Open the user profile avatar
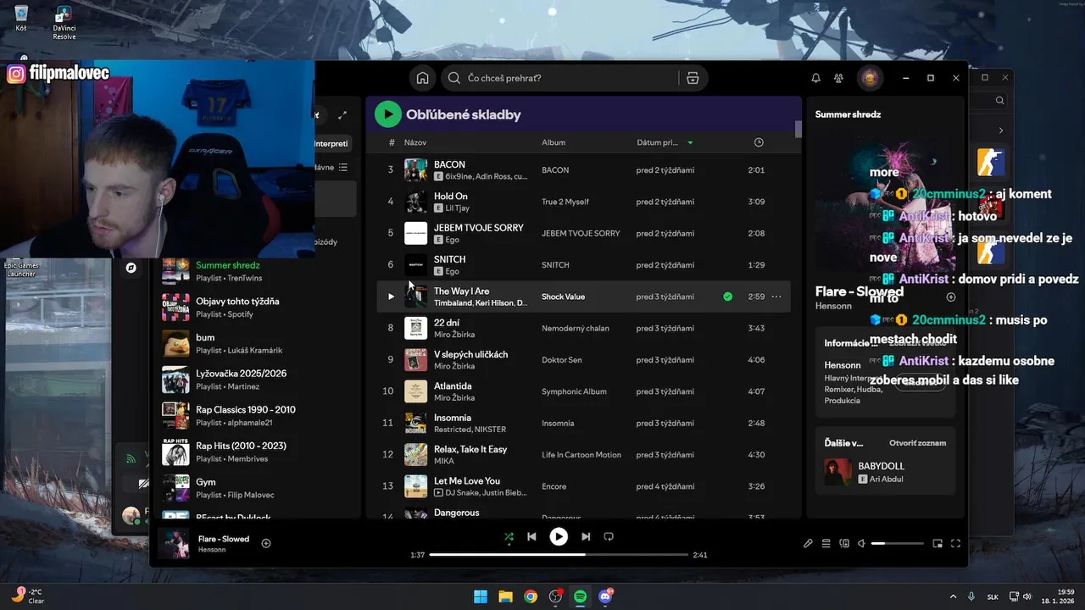 pos(869,78)
